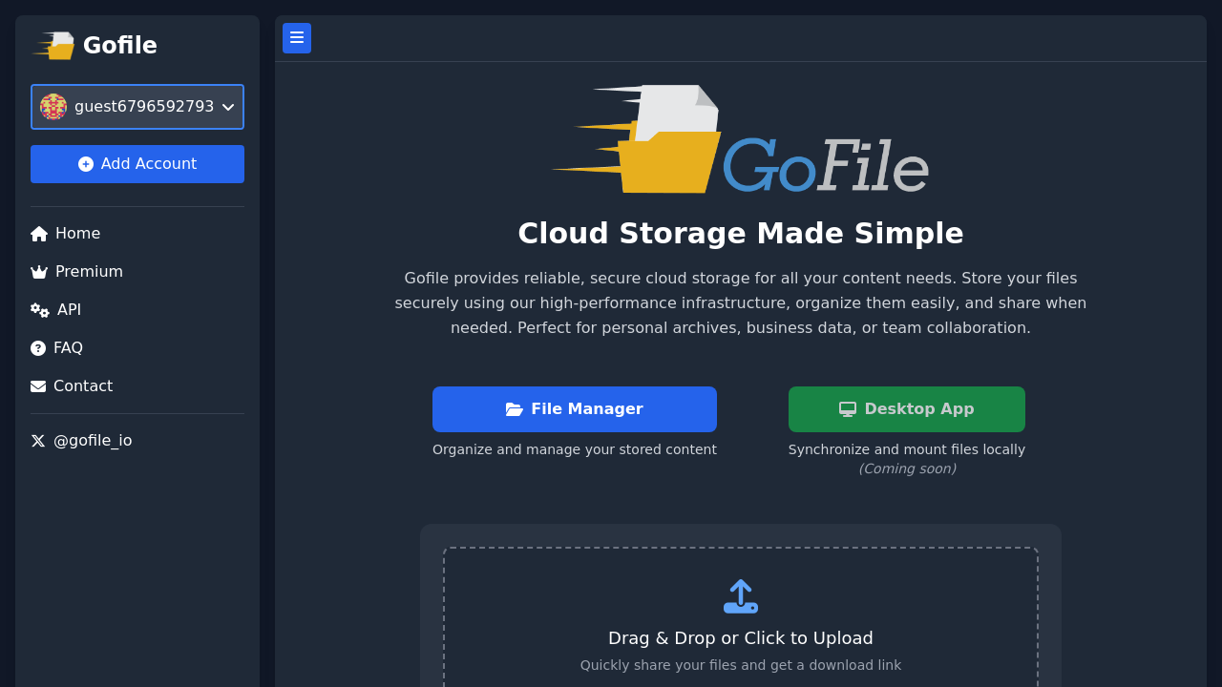
Task: Visit the @gofile_io X link
Action: [x=81, y=441]
